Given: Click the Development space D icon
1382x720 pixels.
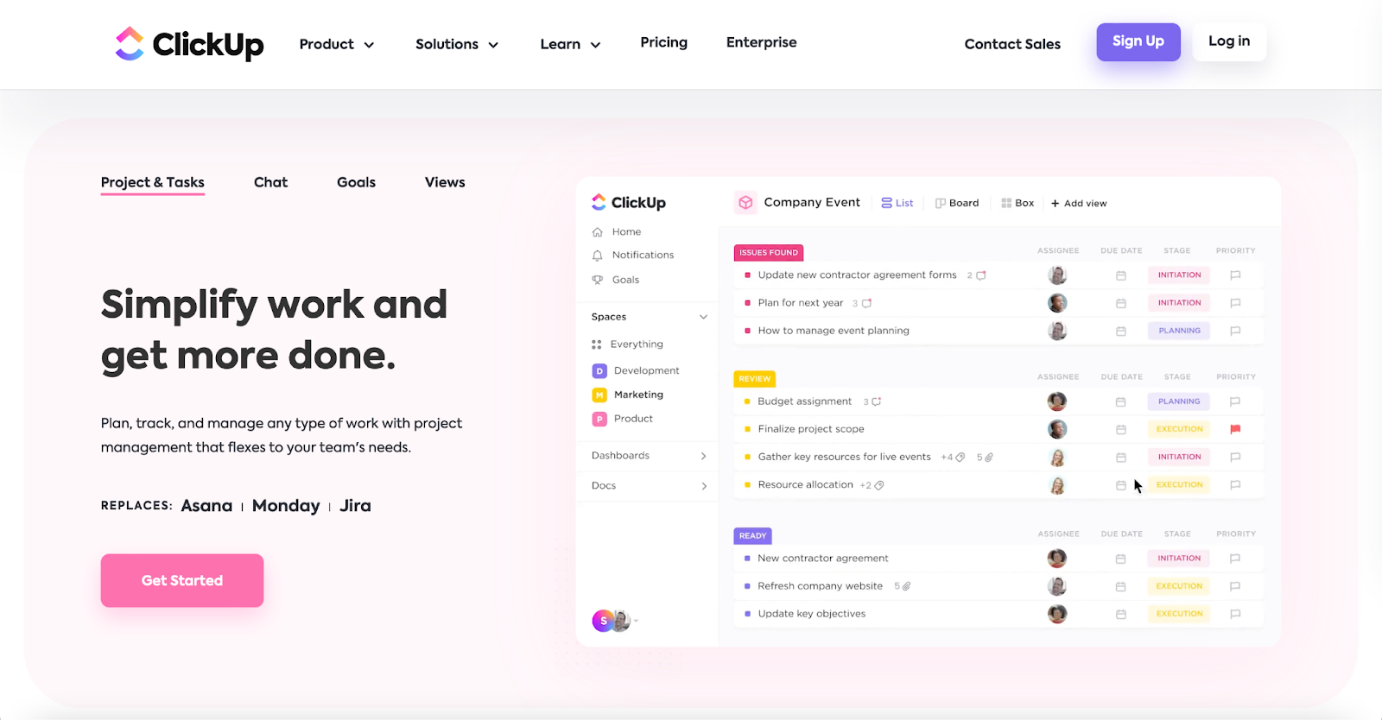Looking at the screenshot, I should [x=599, y=371].
